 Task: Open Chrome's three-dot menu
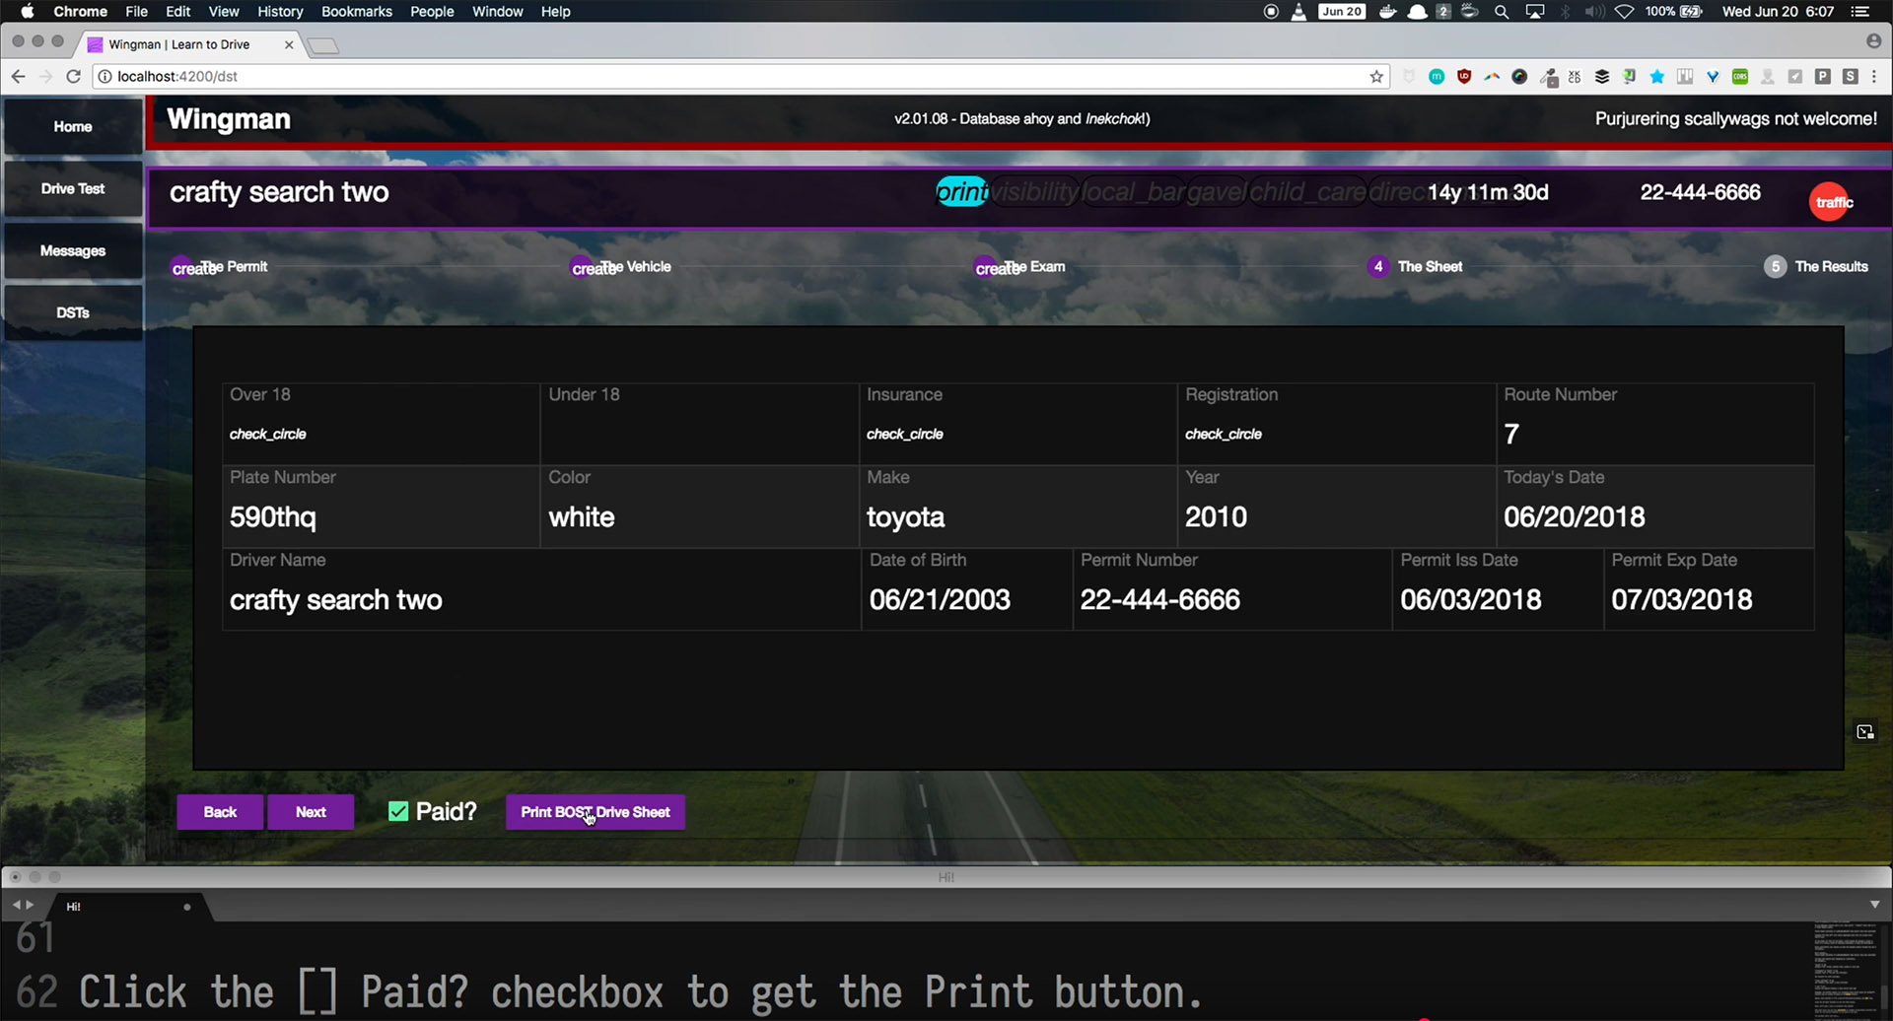coord(1874,77)
